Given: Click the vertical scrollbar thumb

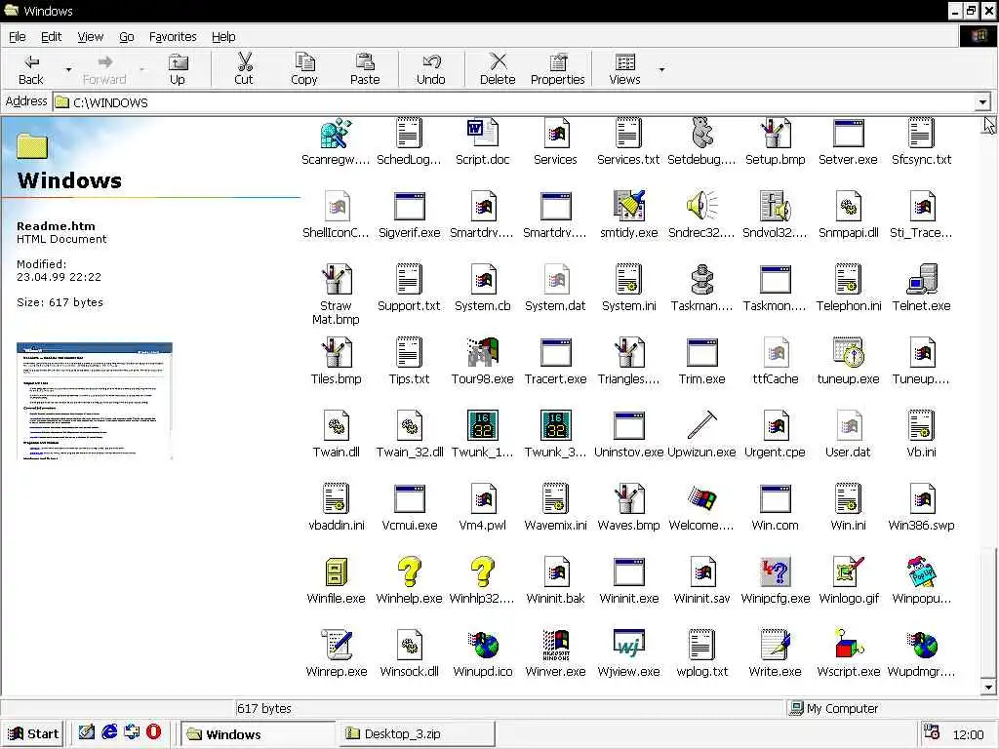Looking at the screenshot, I should [989, 612].
